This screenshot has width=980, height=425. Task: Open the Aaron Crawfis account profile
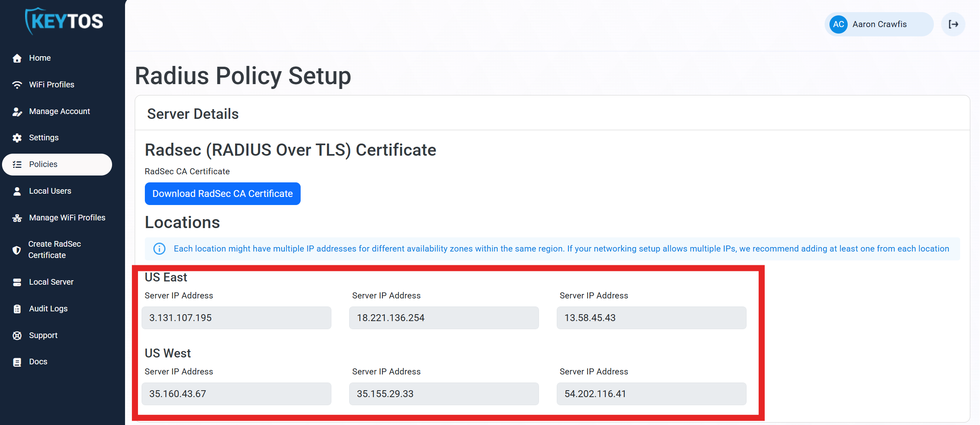pyautogui.click(x=879, y=24)
